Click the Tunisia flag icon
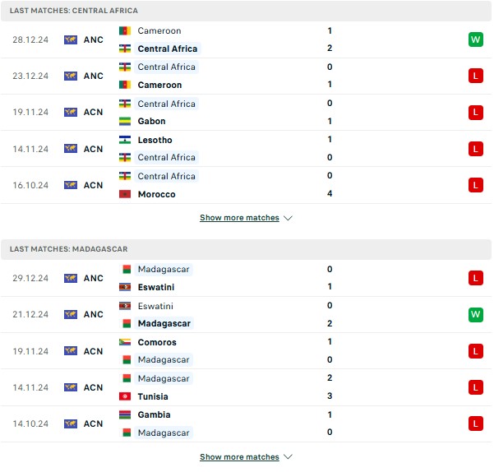The image size is (494, 472). [x=125, y=396]
